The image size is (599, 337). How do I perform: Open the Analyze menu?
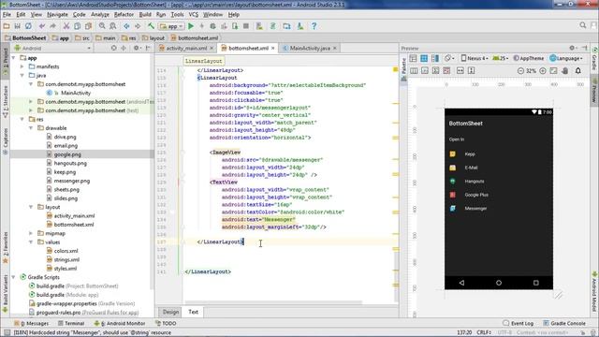click(x=100, y=15)
